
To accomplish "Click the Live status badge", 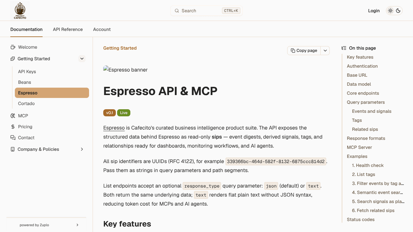I will (x=124, y=113).
